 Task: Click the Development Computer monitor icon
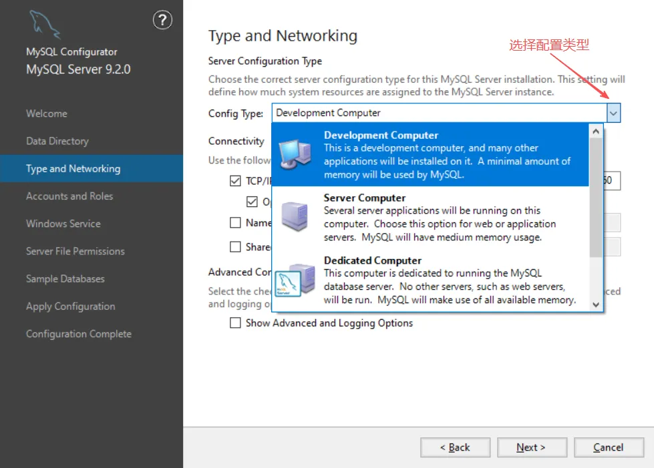click(295, 154)
